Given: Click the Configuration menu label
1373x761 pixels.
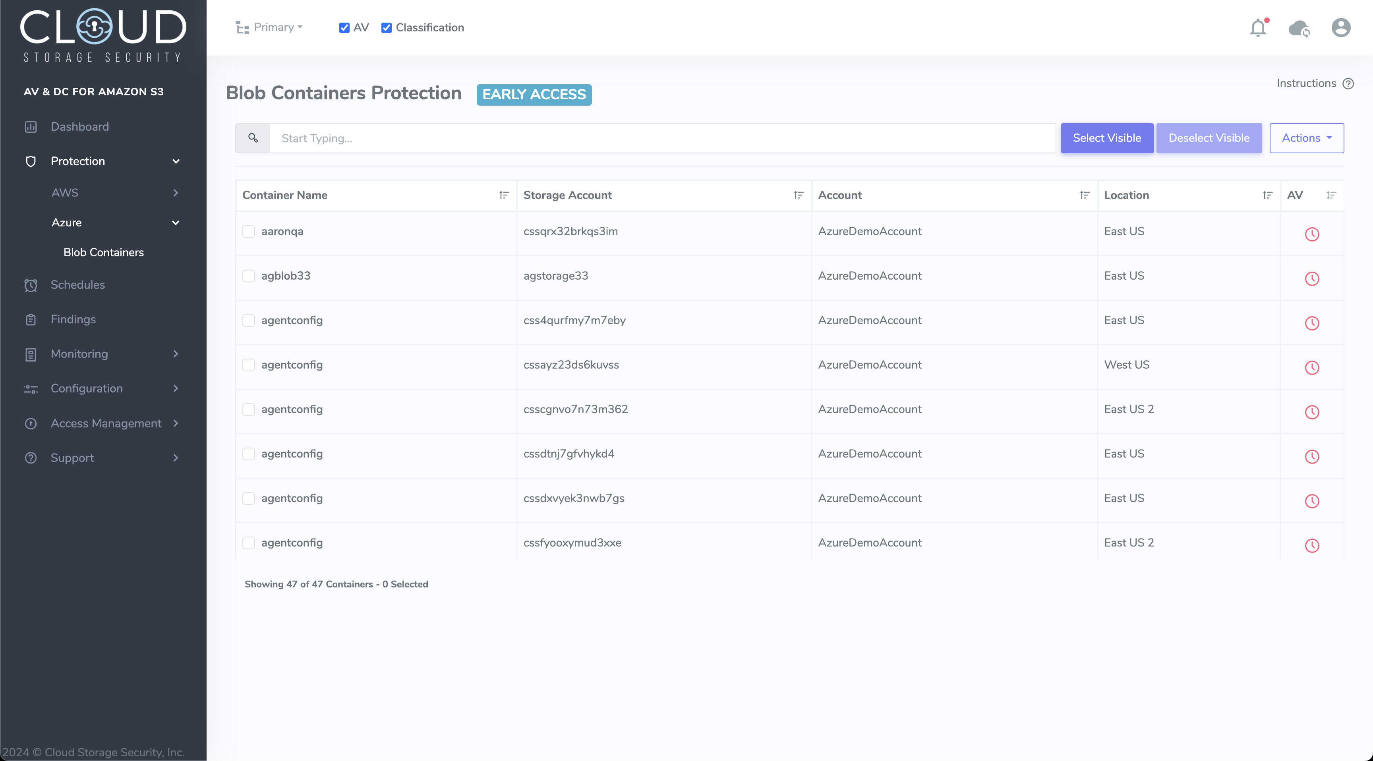Looking at the screenshot, I should (87, 388).
